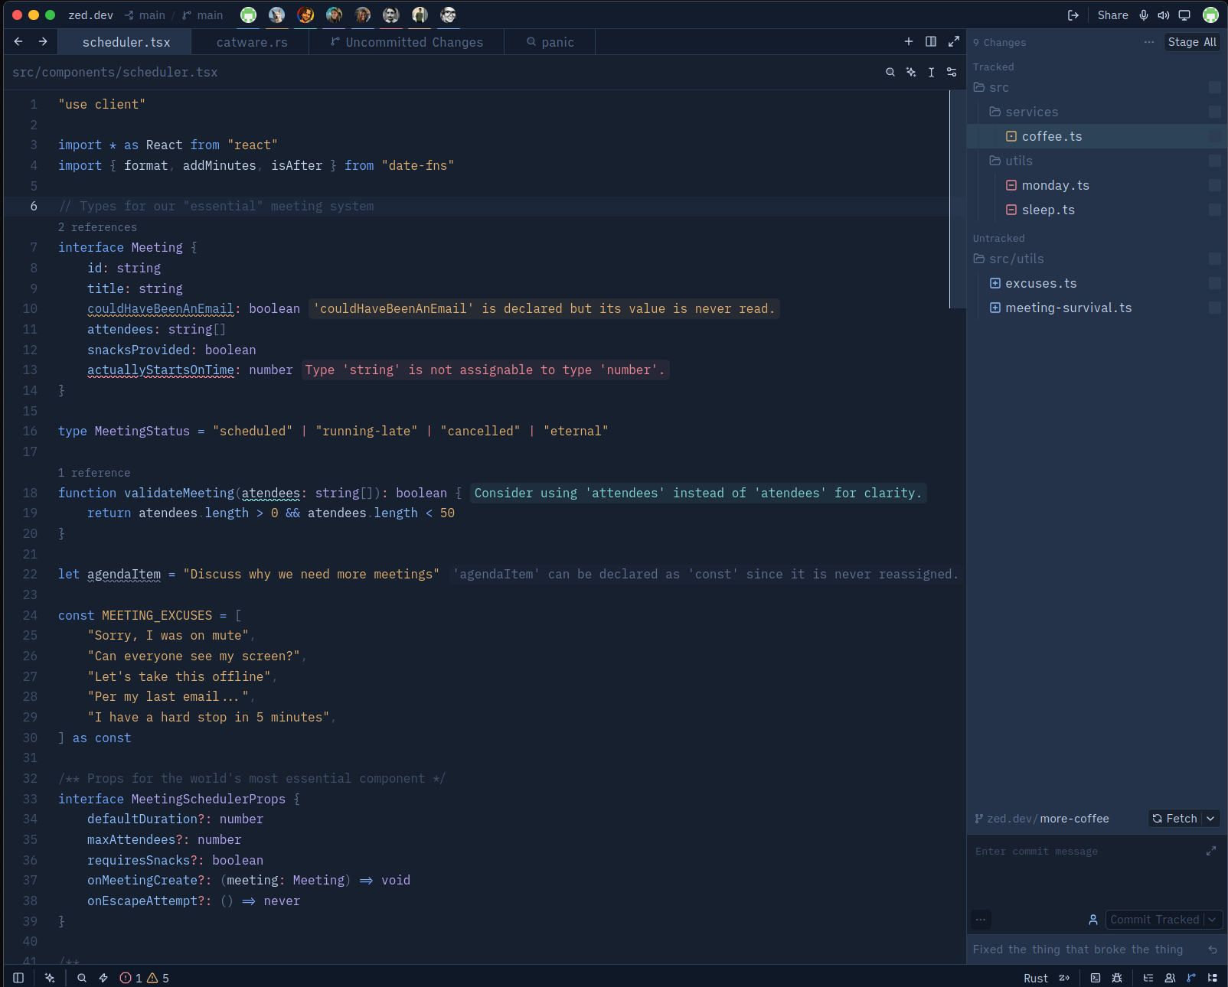
Task: Collapse the src/utils untracked folder
Action: [1097, 259]
